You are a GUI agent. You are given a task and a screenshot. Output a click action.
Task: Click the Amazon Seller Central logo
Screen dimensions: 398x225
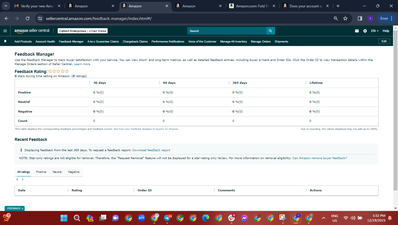(x=32, y=31)
